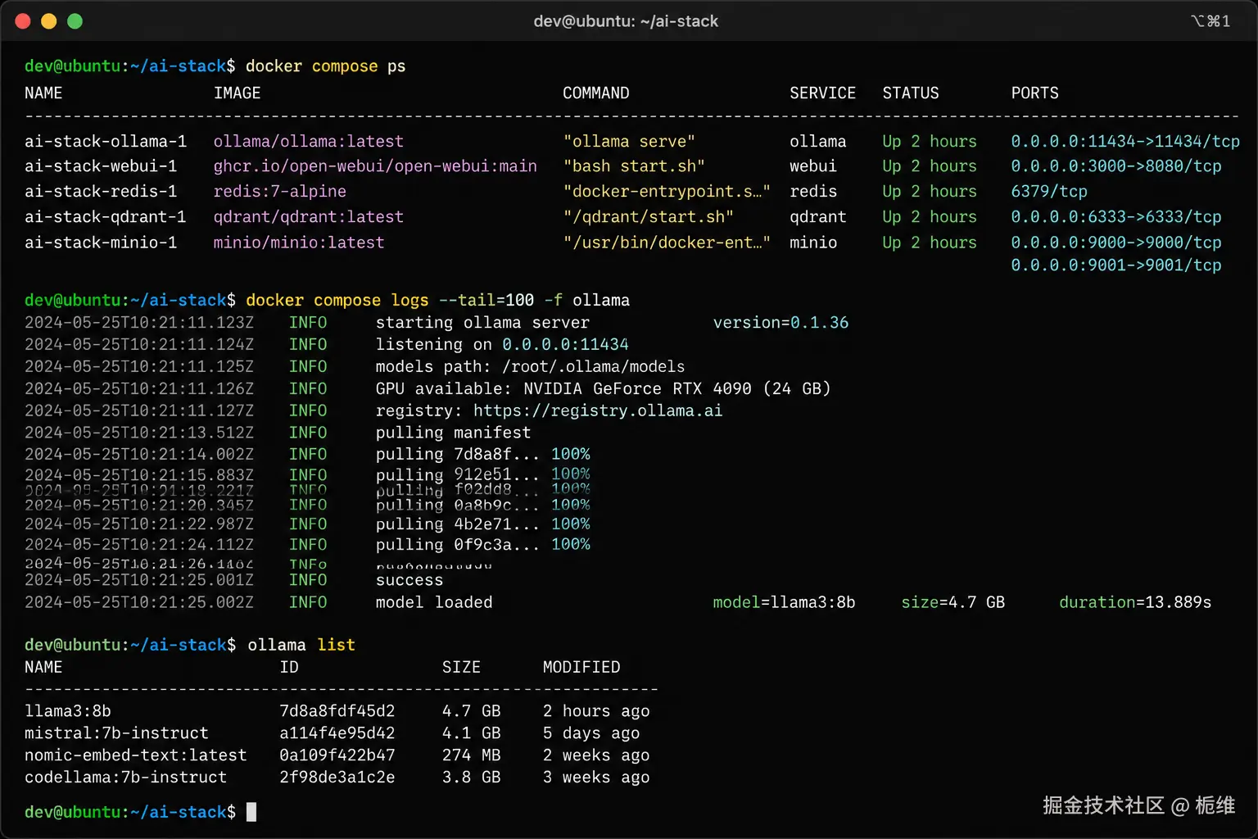Click the STATUS column header

[x=911, y=93]
